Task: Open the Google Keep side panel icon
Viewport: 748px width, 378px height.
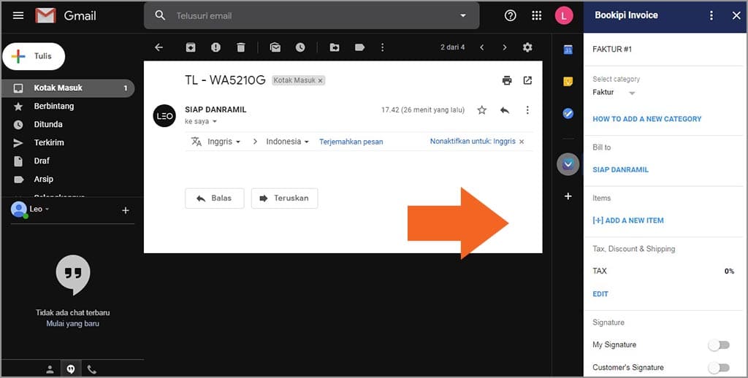Action: pos(568,82)
